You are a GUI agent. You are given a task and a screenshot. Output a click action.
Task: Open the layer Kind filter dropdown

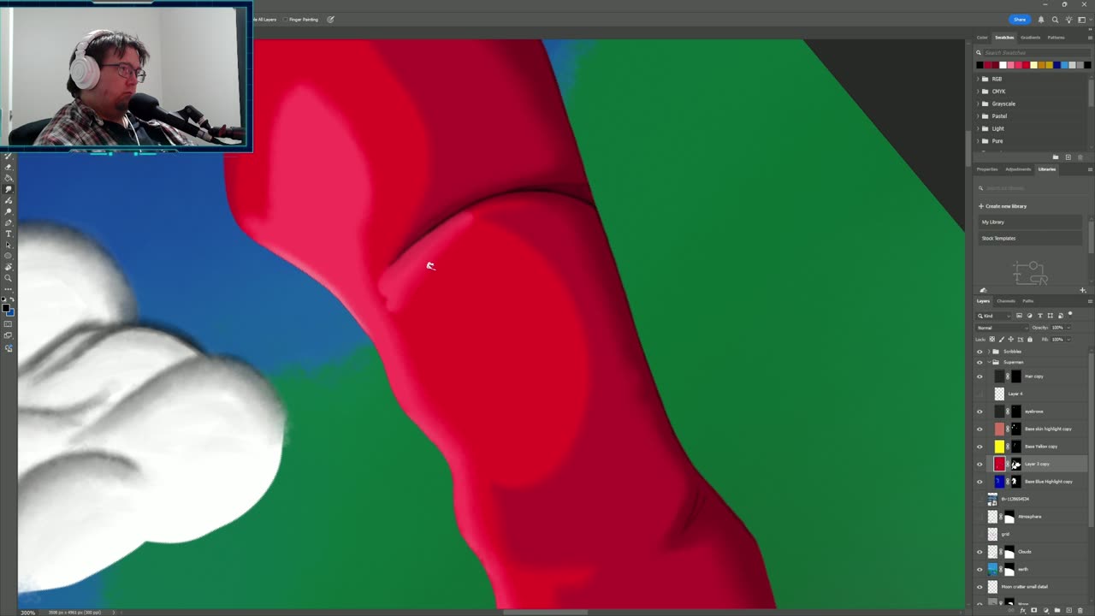pyautogui.click(x=994, y=316)
